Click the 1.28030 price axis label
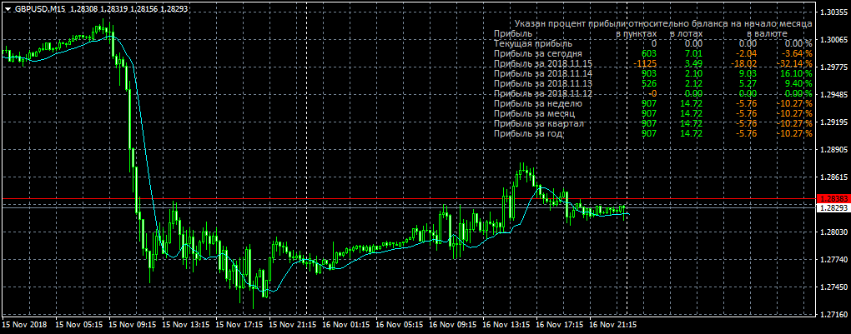The height and width of the screenshot is (334, 851). coord(833,232)
